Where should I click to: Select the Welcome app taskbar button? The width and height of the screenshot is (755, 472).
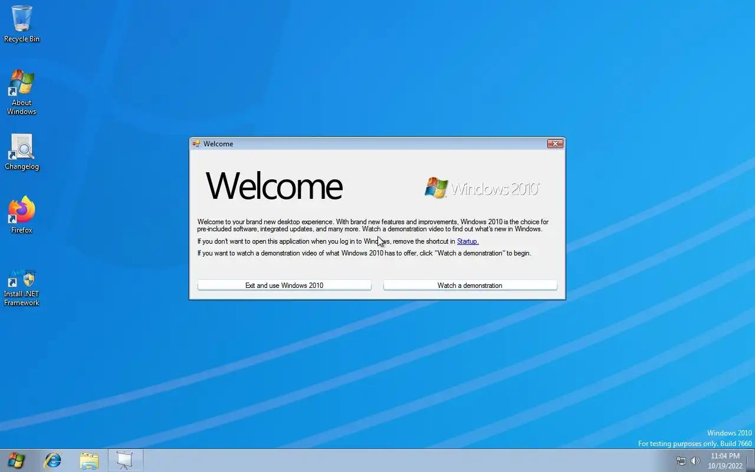pos(125,460)
